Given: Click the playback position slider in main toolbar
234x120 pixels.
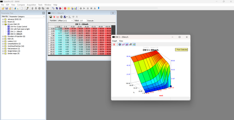Looking at the screenshot, I should coord(99,8).
